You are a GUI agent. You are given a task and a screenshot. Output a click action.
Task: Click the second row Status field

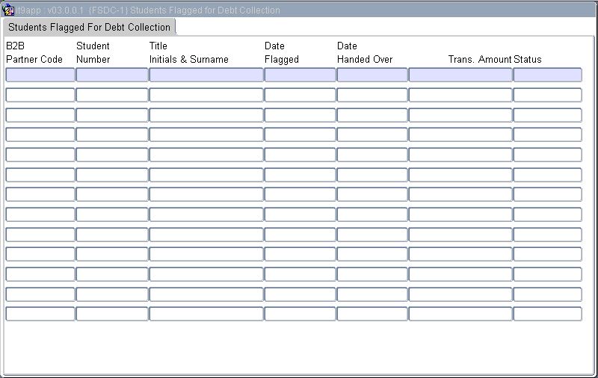click(547, 95)
